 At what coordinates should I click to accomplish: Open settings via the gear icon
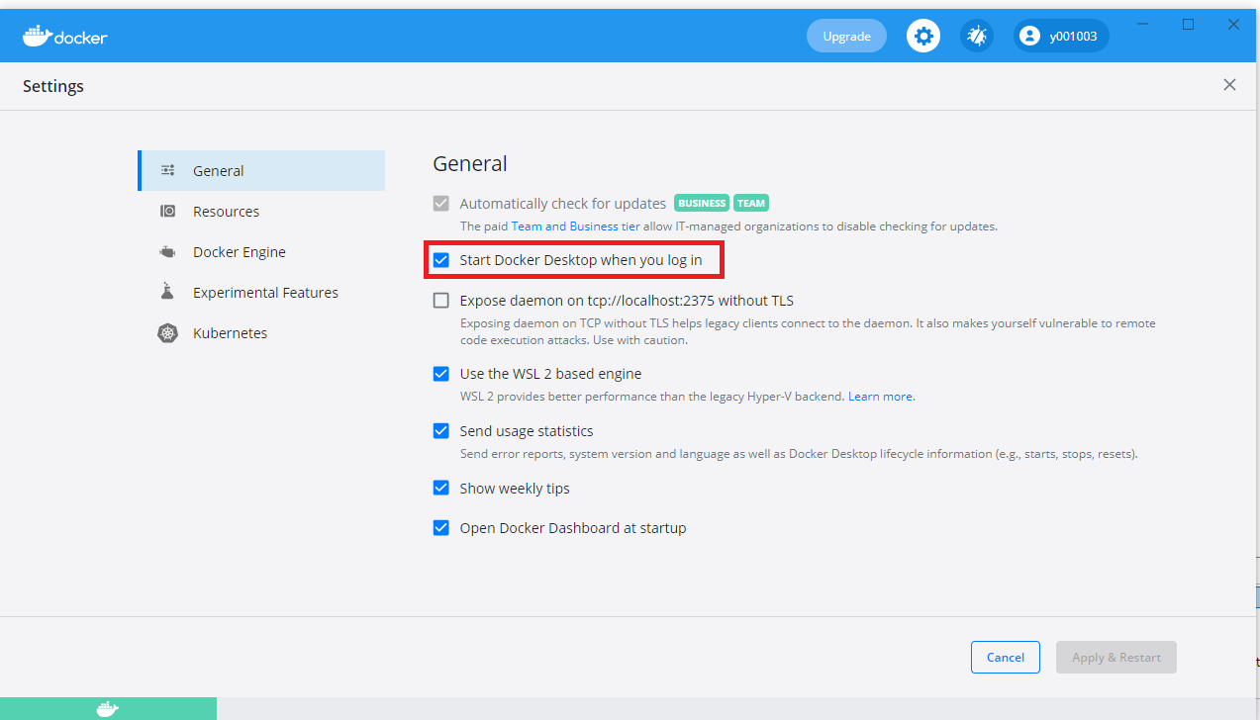pyautogui.click(x=923, y=37)
